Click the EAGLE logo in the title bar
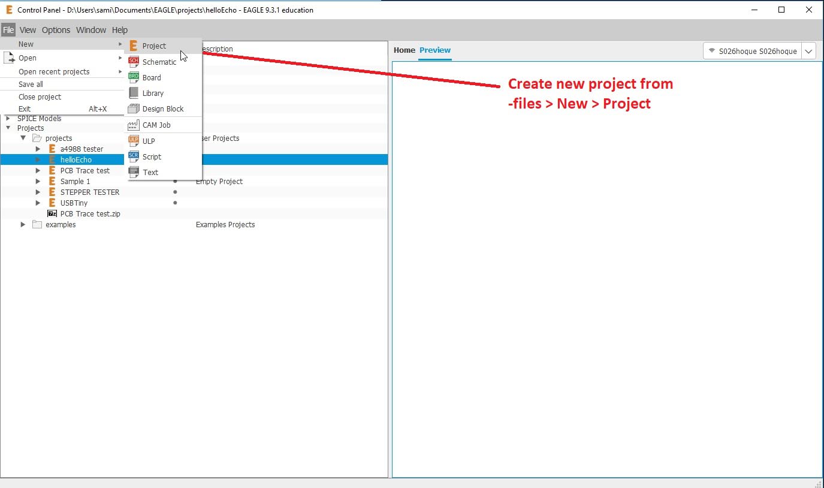The width and height of the screenshot is (824, 488). pos(9,10)
